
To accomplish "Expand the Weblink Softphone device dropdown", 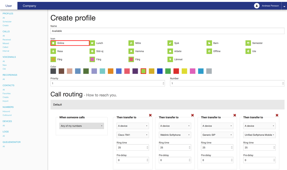I will 175,135.
